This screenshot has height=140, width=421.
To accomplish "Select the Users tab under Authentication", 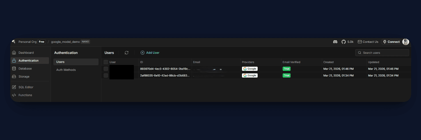I will [x=60, y=62].
